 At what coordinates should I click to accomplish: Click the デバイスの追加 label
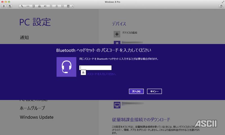130,33
